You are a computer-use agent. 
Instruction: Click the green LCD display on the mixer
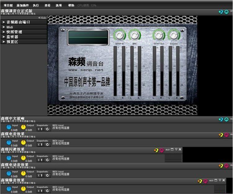point(88,38)
